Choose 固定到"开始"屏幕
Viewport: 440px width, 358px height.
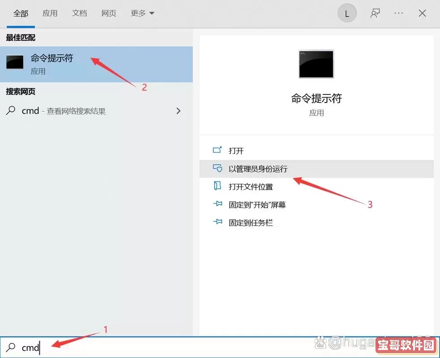click(316, 205)
